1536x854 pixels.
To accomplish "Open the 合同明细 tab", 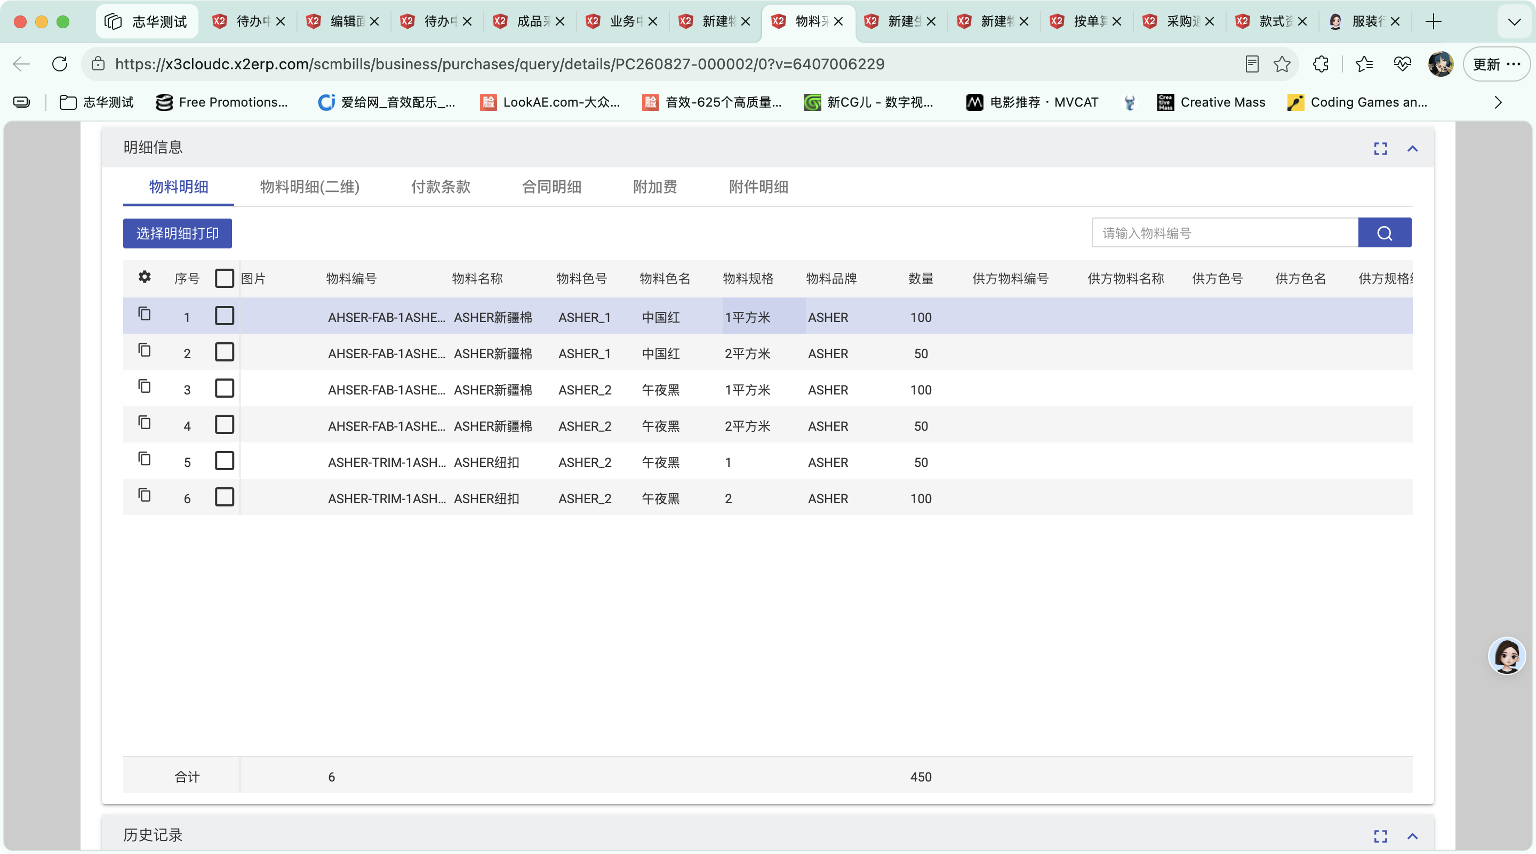I will pos(551,187).
